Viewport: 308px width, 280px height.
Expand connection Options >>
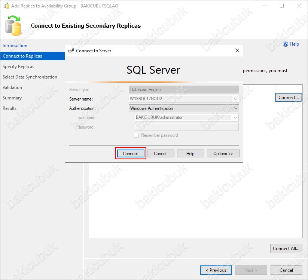click(223, 153)
